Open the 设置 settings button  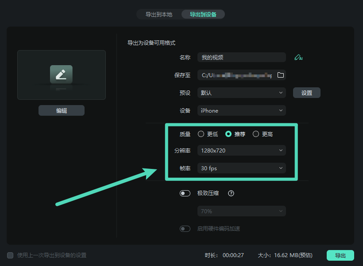click(x=306, y=92)
